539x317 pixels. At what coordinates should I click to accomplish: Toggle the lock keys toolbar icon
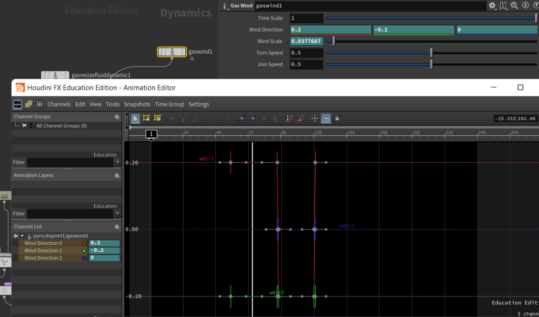tap(337, 118)
